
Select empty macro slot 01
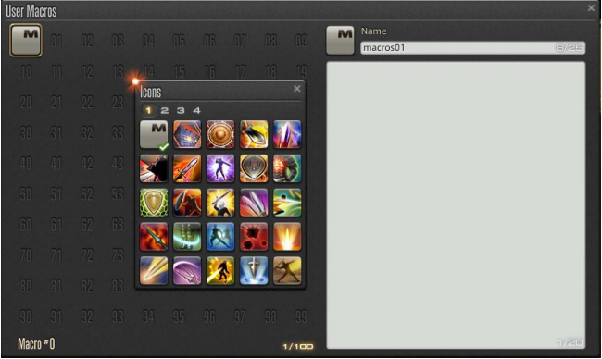(56, 41)
